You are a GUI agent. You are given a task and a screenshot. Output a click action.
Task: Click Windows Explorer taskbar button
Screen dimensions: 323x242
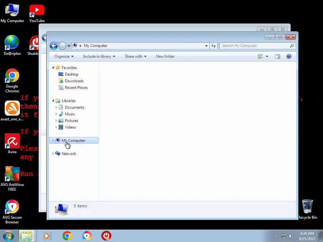tap(27, 236)
